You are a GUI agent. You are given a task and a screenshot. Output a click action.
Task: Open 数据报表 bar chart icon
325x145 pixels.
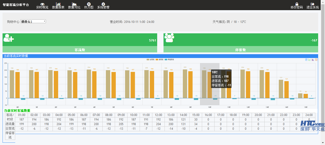58,4
